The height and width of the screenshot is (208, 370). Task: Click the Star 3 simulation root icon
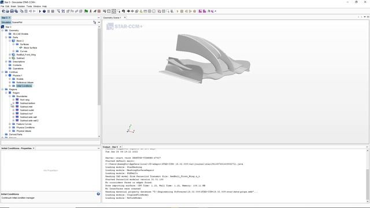click(x=2, y=27)
